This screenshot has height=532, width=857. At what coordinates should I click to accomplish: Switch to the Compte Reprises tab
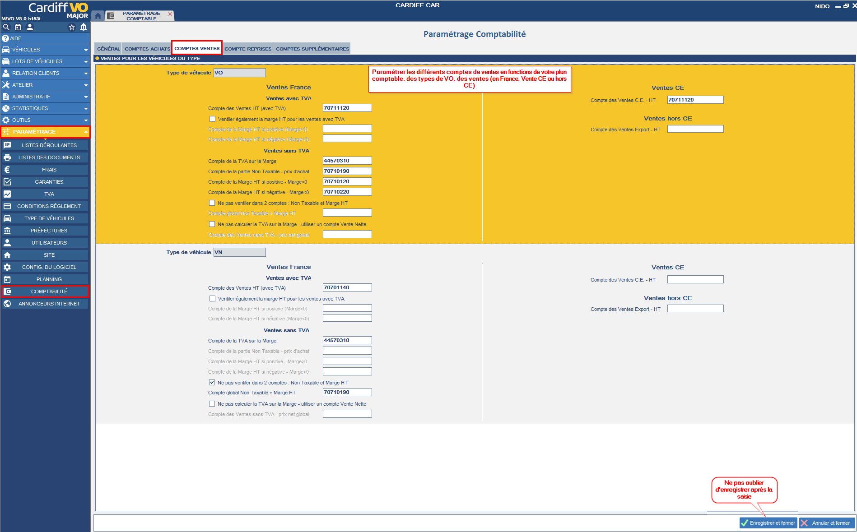point(248,49)
